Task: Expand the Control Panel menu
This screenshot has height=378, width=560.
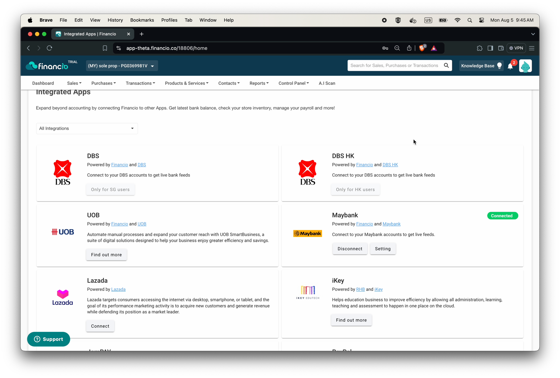Action: click(293, 83)
